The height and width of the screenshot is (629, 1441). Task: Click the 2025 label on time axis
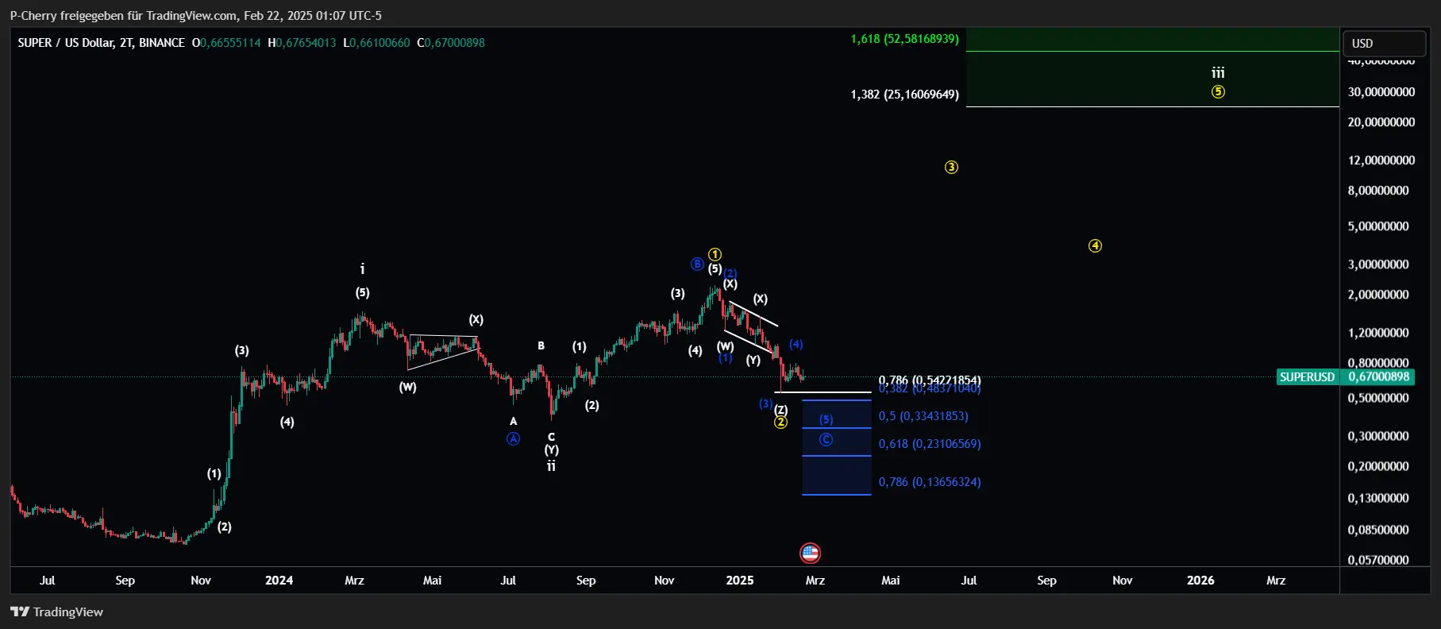[740, 581]
